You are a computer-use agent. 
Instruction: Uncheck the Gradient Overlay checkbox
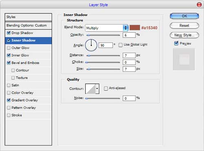(9, 100)
